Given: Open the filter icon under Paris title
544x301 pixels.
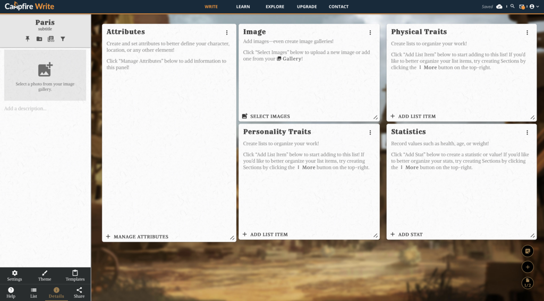Looking at the screenshot, I should [x=63, y=39].
